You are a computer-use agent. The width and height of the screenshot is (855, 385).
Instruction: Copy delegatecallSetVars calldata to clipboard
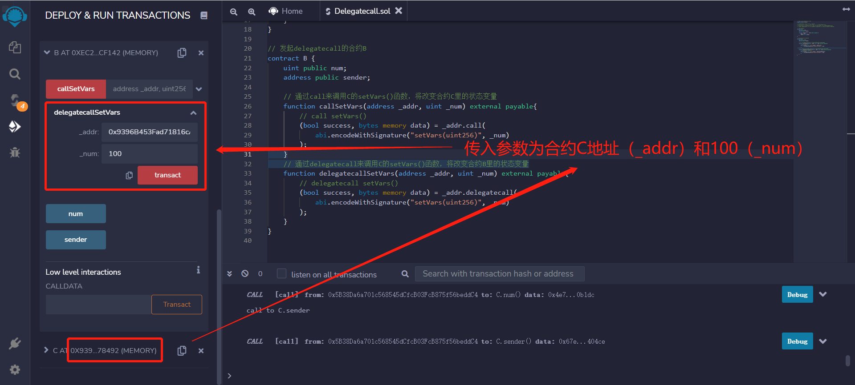pos(129,175)
